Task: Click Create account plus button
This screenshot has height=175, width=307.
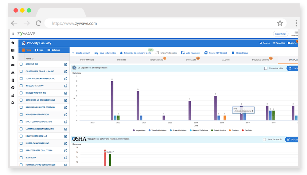Action: point(81,53)
